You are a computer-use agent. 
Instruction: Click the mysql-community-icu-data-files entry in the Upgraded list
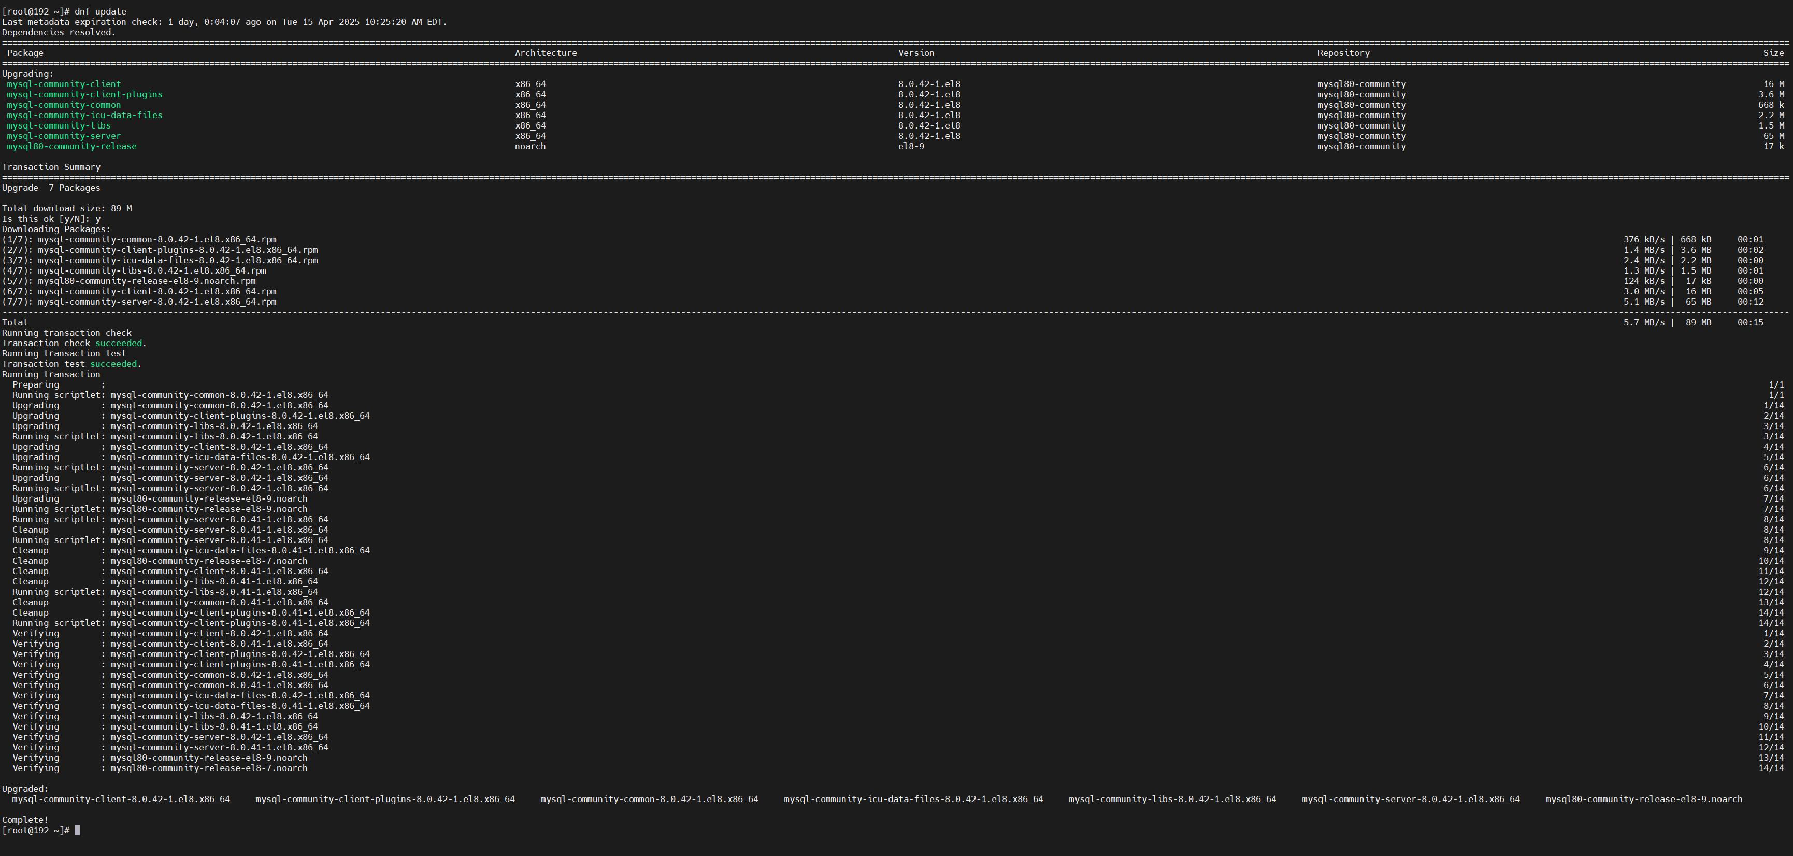click(x=912, y=800)
